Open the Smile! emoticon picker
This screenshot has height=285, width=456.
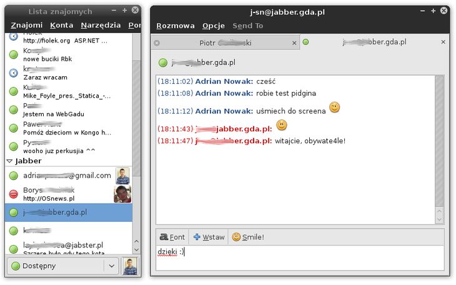(x=248, y=237)
